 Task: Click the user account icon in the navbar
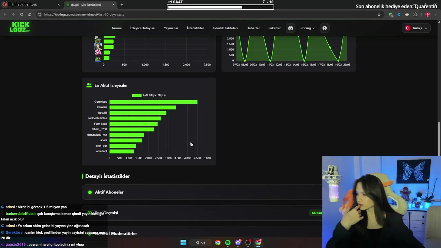[325, 28]
